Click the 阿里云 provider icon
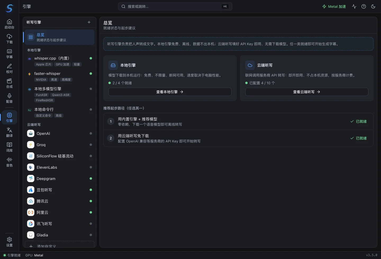Viewport: 381px width, 259px height. 31,212
